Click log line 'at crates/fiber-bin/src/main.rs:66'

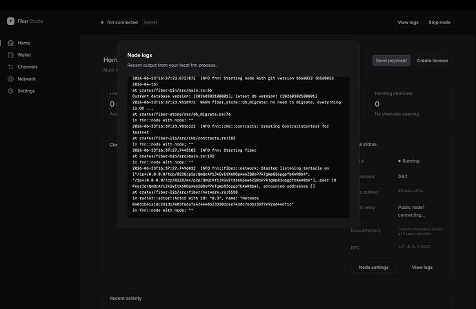click(x=172, y=90)
